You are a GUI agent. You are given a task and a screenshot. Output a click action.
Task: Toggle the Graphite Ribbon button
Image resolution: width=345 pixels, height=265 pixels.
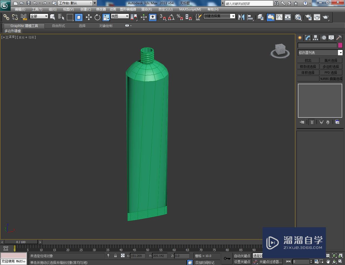point(270,17)
